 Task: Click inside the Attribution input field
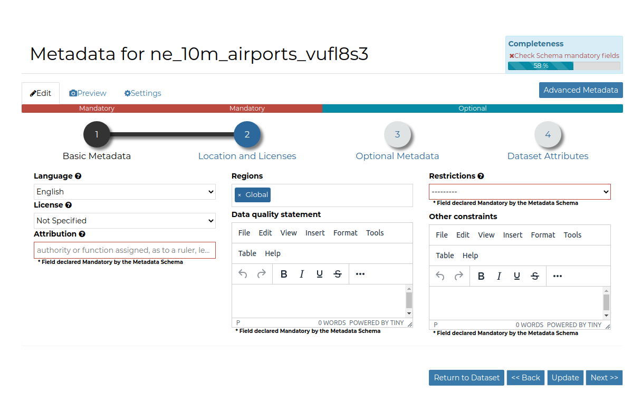point(124,250)
